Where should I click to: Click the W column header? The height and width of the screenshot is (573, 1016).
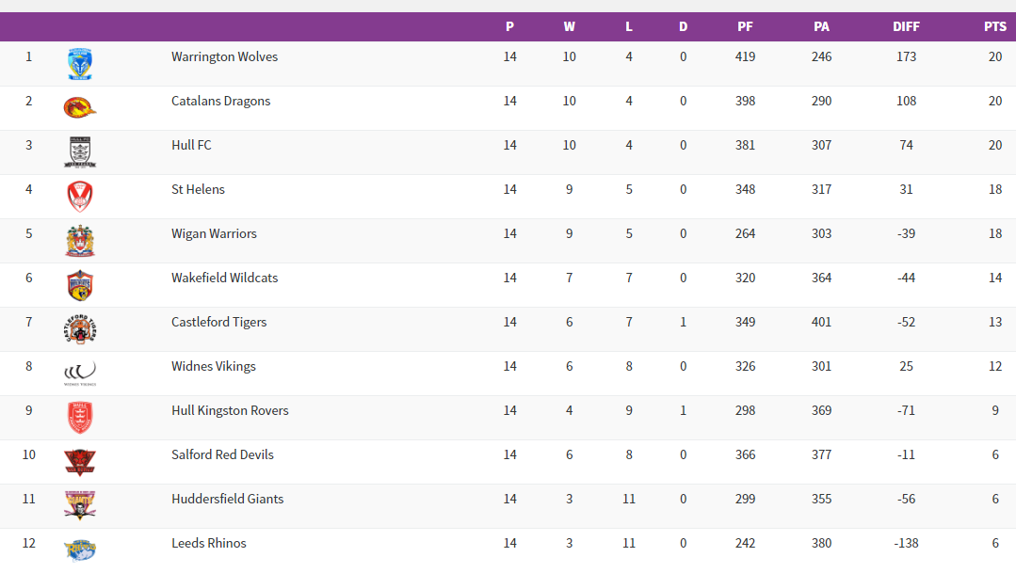pyautogui.click(x=570, y=26)
